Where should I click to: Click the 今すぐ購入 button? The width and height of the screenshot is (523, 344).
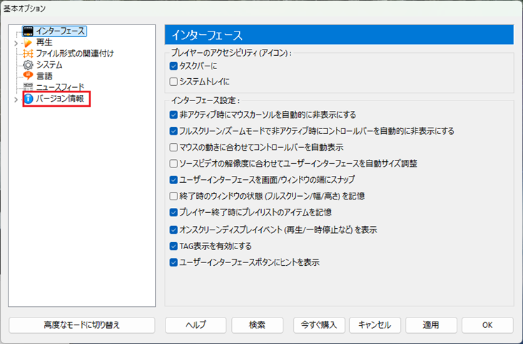tap(319, 325)
